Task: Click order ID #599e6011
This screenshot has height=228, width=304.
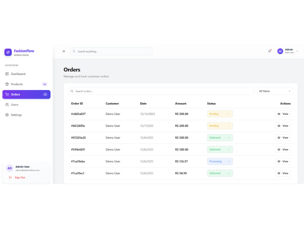Action: pyautogui.click(x=78, y=150)
